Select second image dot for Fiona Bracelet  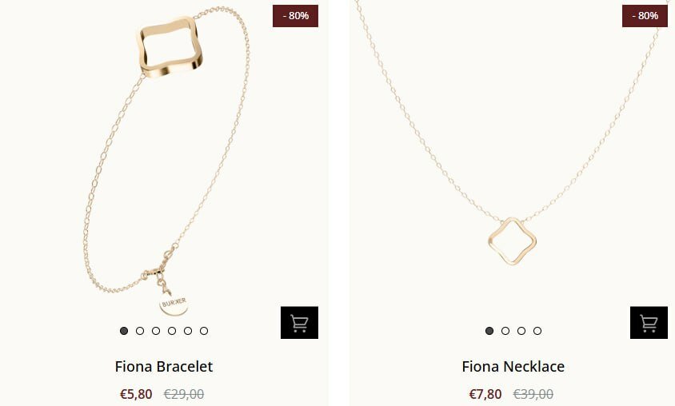click(140, 331)
